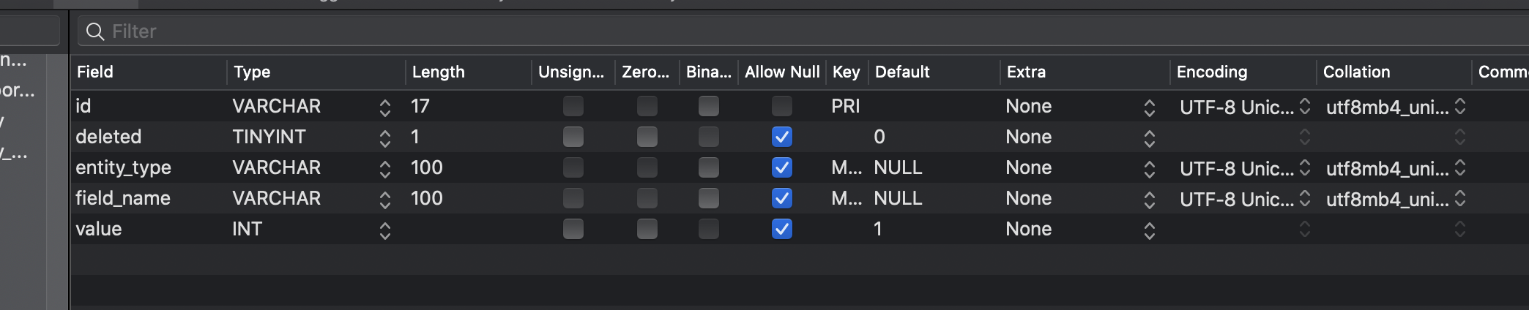
Task: Enable Unsigned checkbox for the id field
Action: coord(573,106)
